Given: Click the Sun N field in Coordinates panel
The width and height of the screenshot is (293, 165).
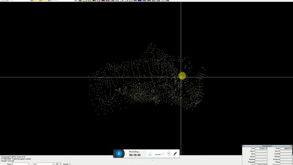Looking at the screenshot, I should (x=286, y=151).
